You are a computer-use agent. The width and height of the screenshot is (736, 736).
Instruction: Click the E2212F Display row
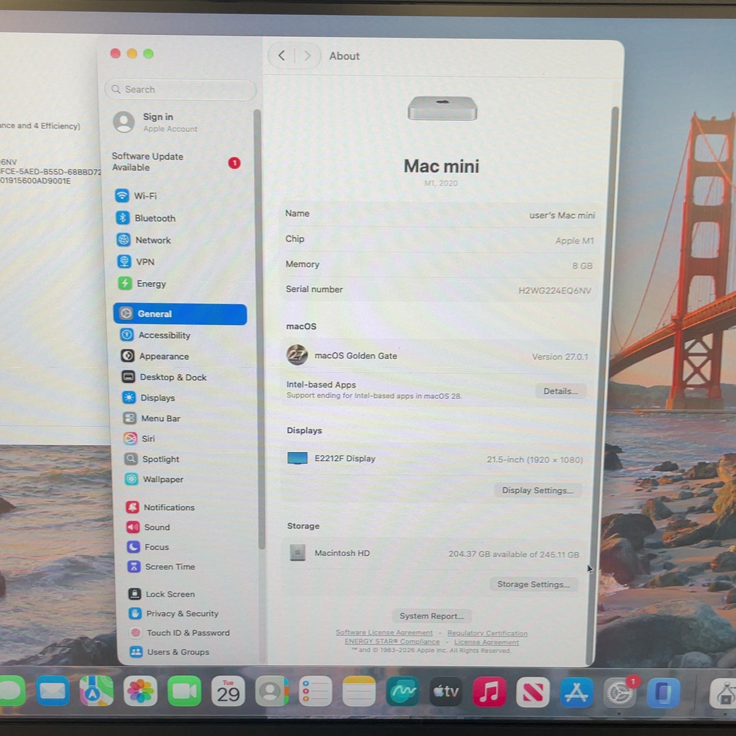(434, 459)
